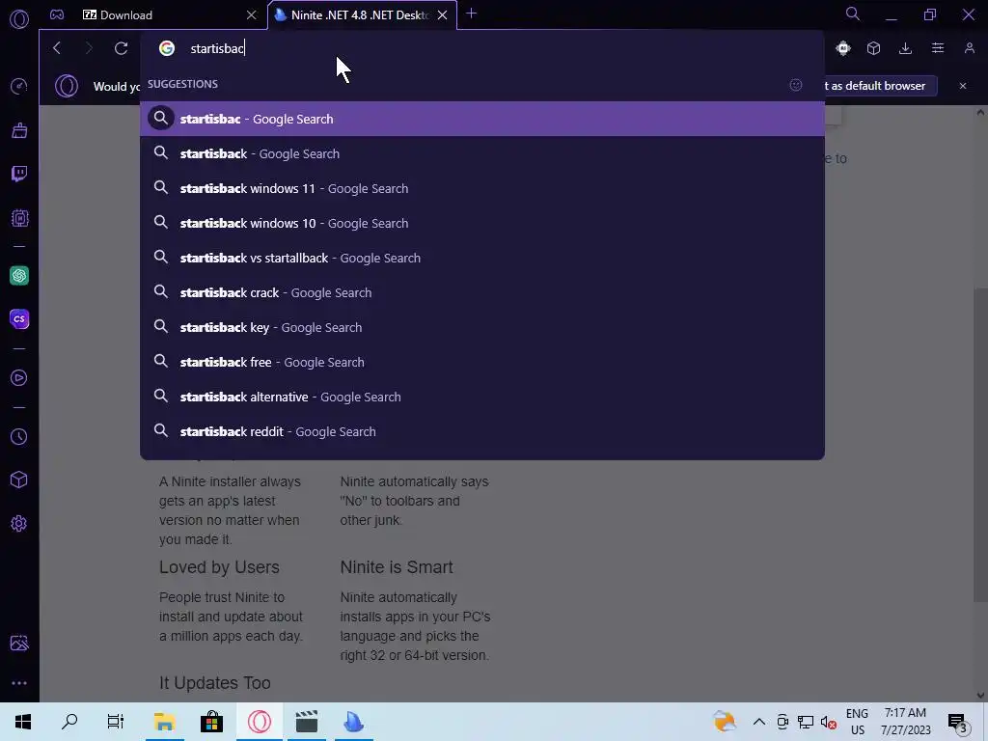Screen dimensions: 988x741
Task: Open Microsoft Store from taskbar
Action: click(211, 722)
